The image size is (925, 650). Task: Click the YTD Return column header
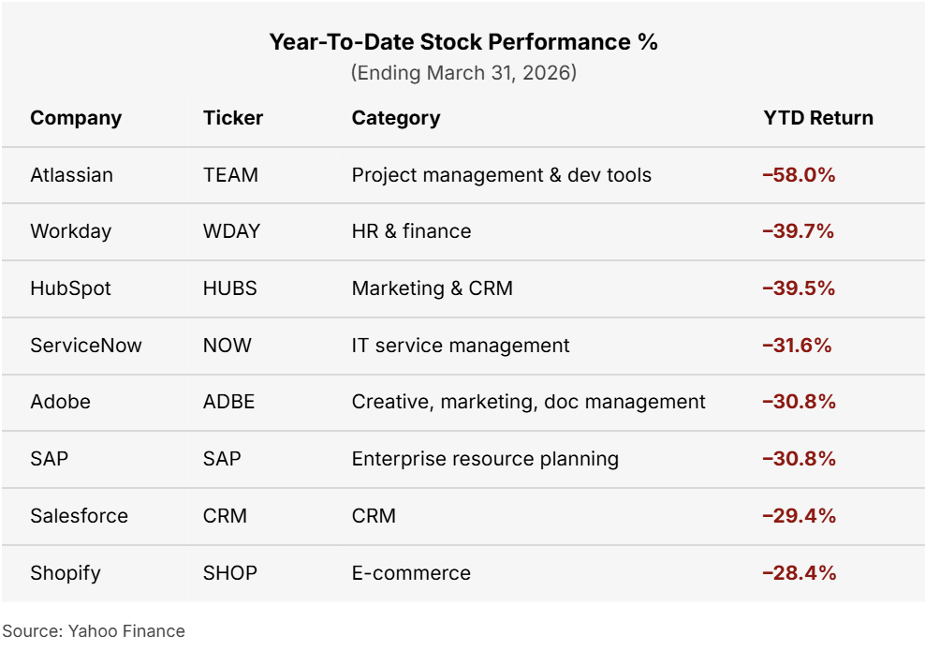(817, 118)
